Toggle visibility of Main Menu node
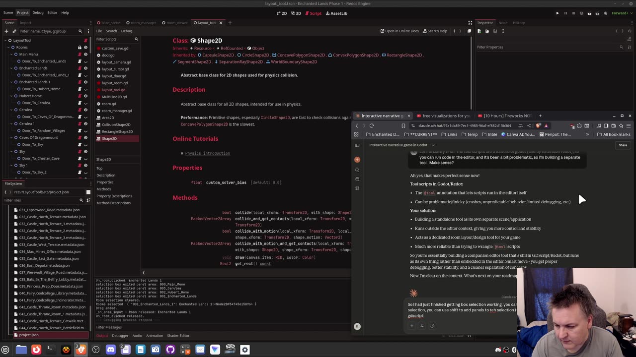Viewport: 636px width, 357px height. 85,54
